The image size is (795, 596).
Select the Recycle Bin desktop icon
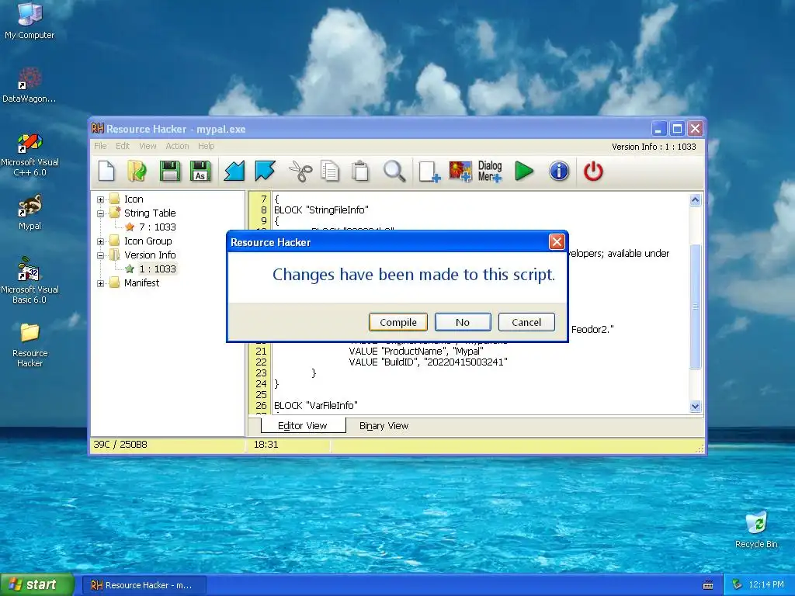756,529
